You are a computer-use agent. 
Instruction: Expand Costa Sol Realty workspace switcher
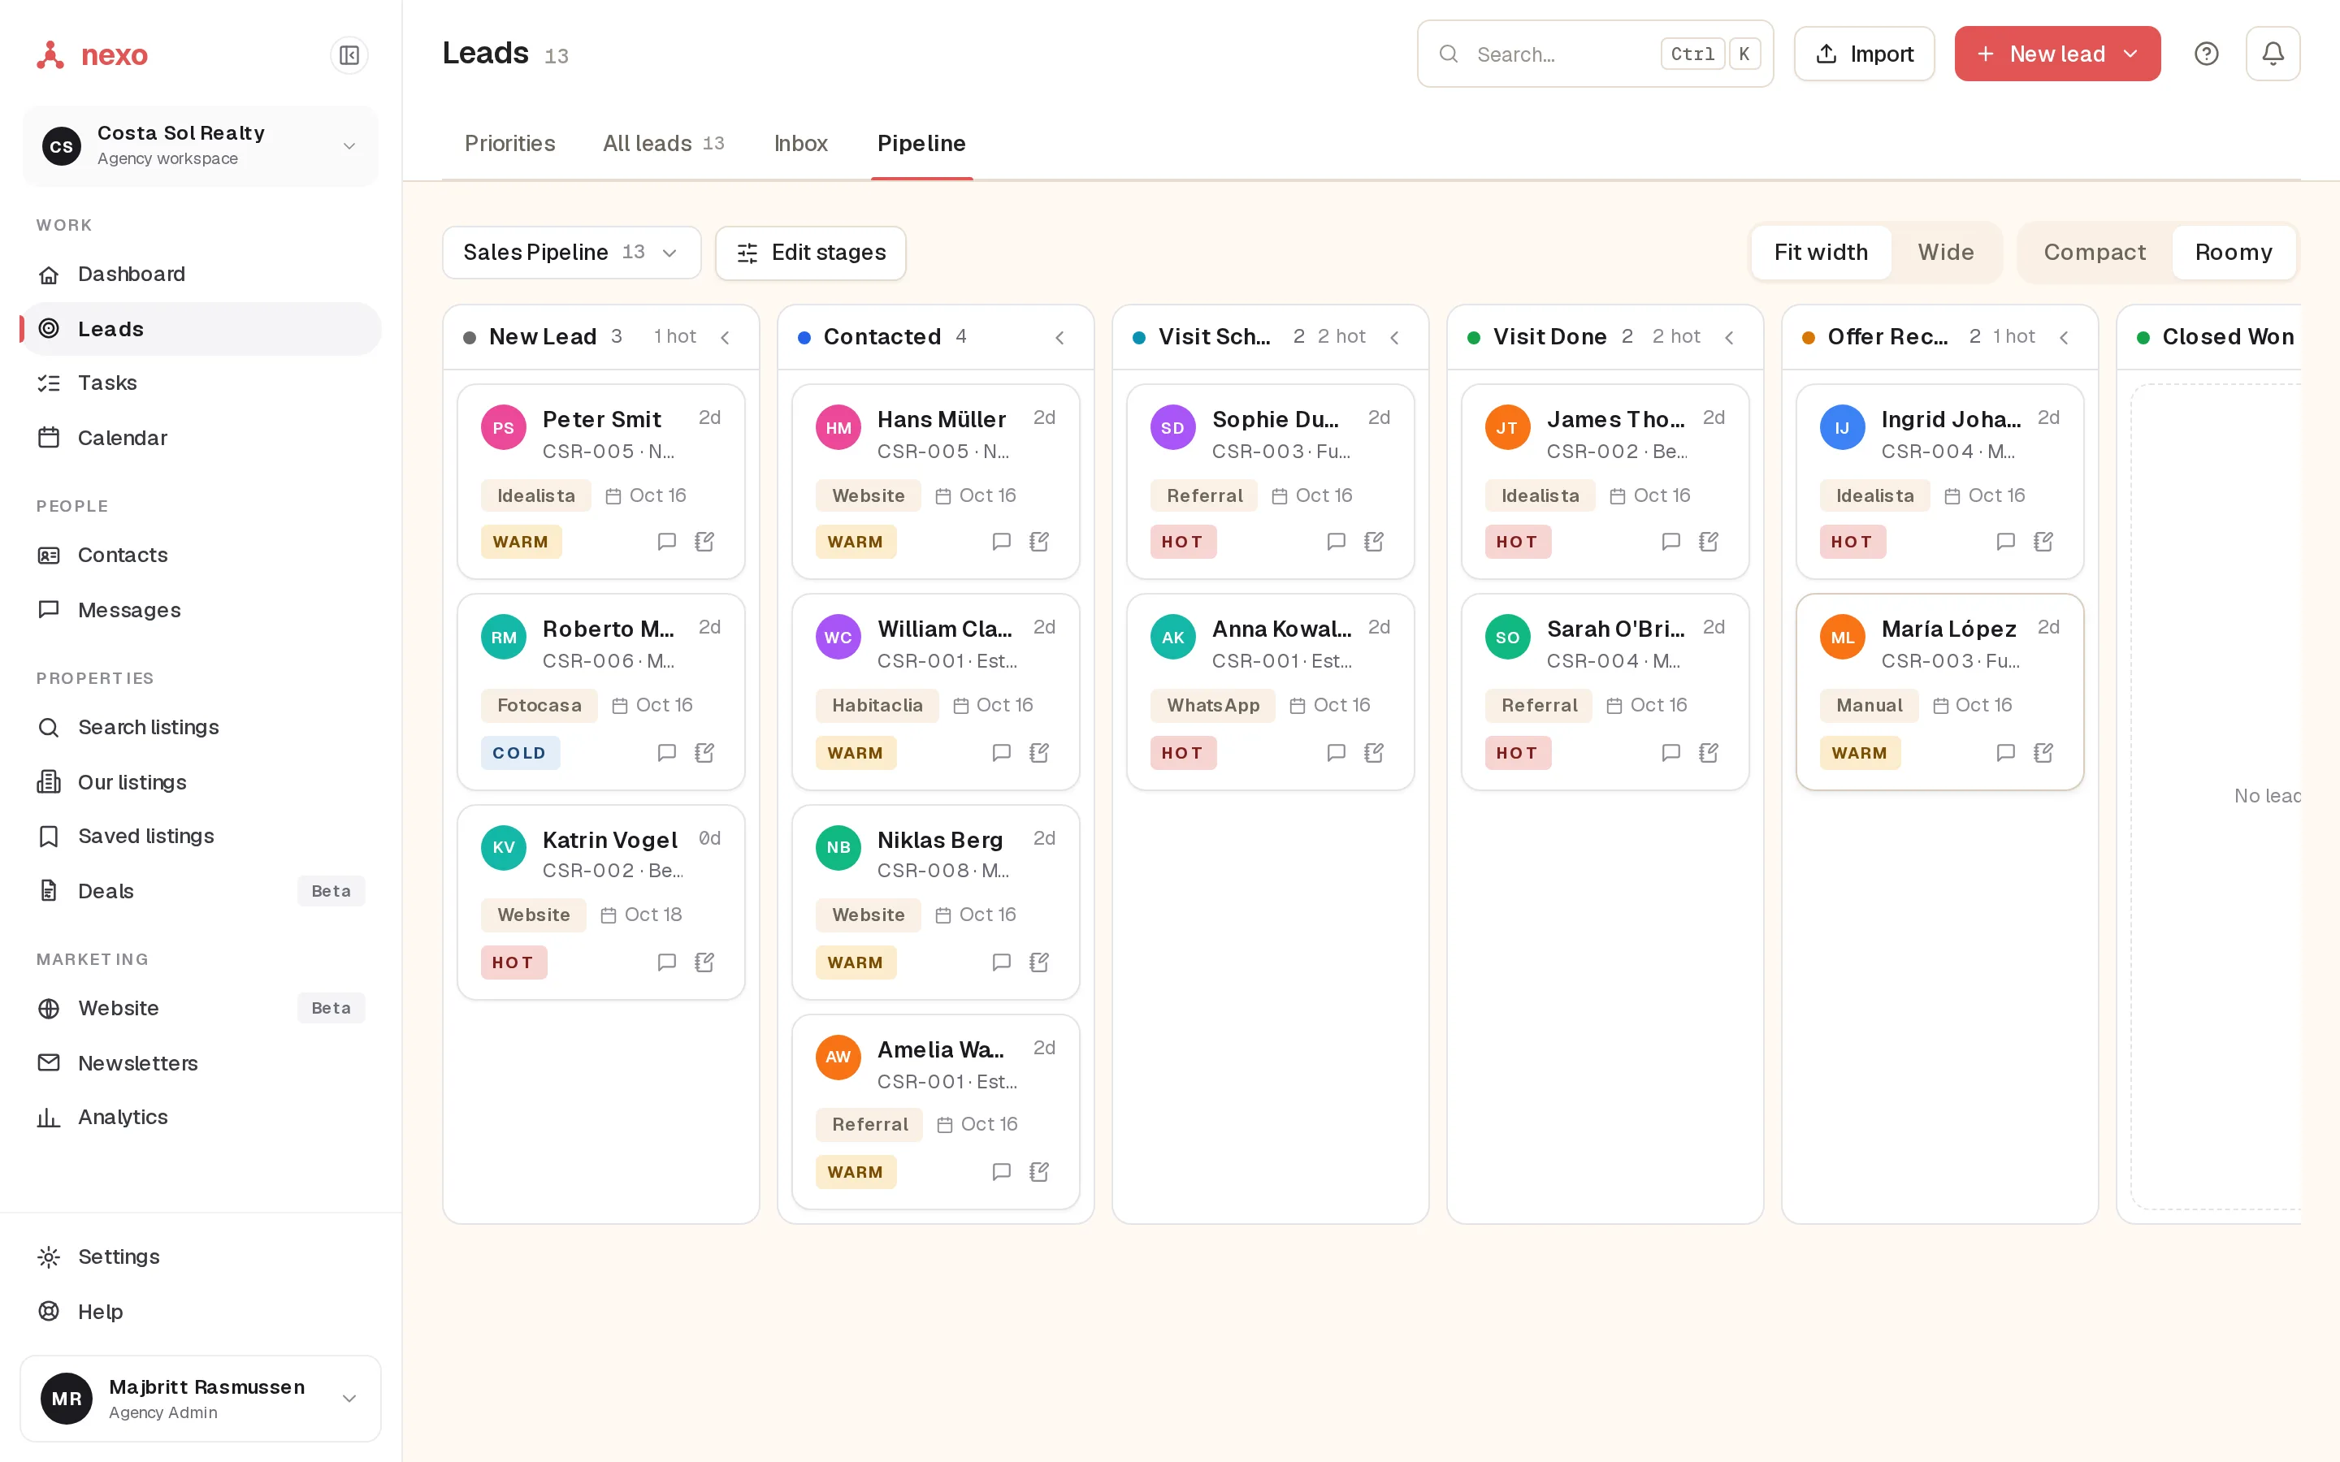tap(200, 145)
